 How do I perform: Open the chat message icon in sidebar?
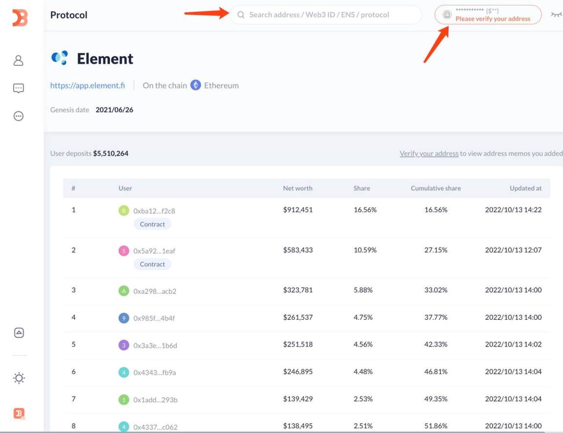point(18,88)
